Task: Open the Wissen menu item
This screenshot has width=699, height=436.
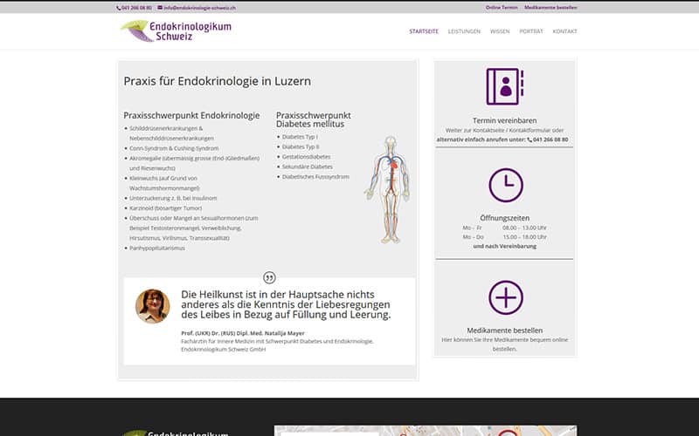Action: [500, 31]
